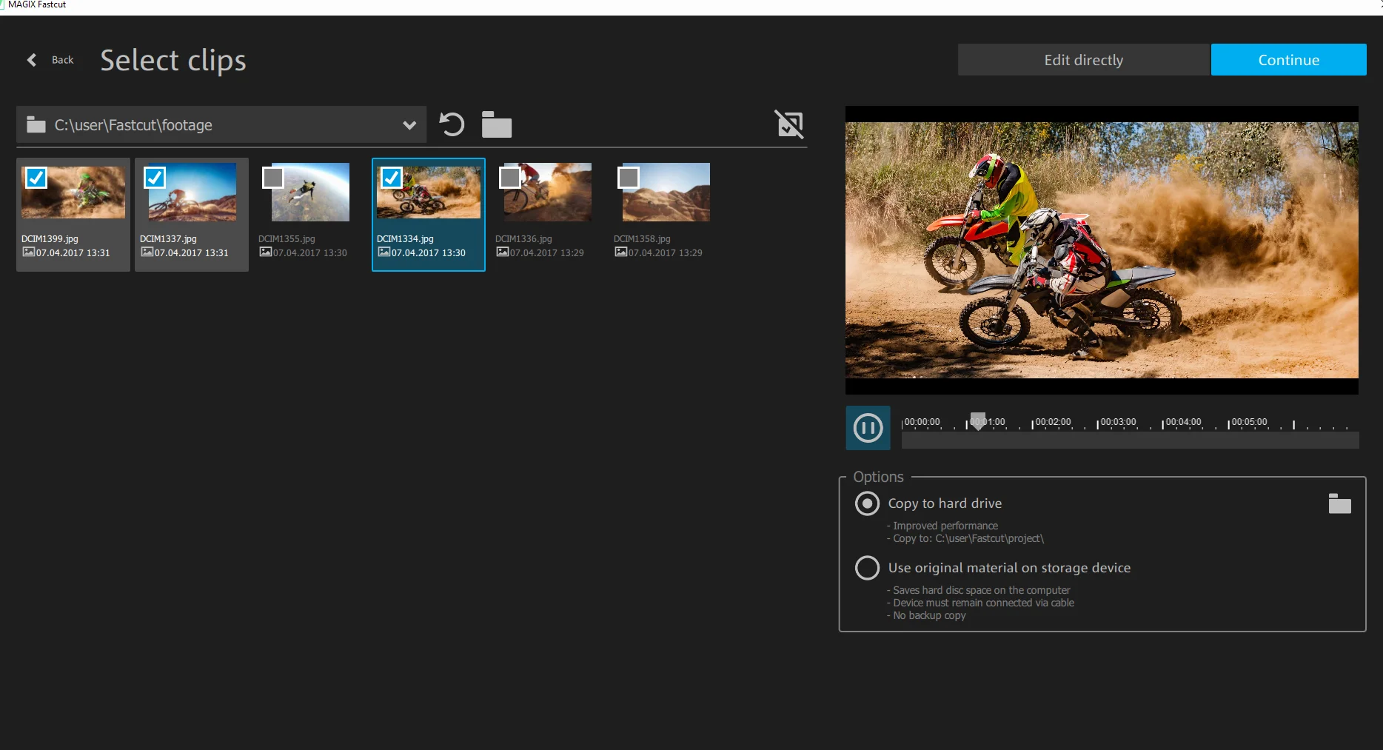The image size is (1383, 750).
Task: Click the folder icon in path field
Action: click(x=36, y=124)
